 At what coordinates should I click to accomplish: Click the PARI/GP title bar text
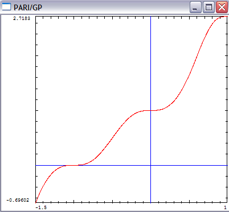(28, 7)
